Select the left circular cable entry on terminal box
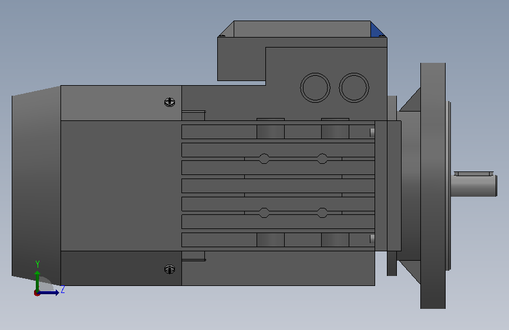The height and width of the screenshot is (330, 509). (315, 87)
